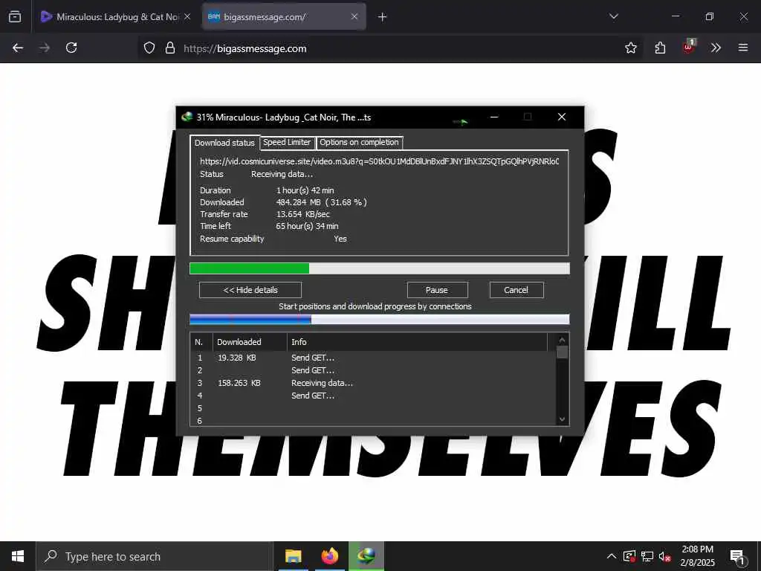Open Firefox from the taskbar
This screenshot has height=571, width=761.
click(x=329, y=556)
